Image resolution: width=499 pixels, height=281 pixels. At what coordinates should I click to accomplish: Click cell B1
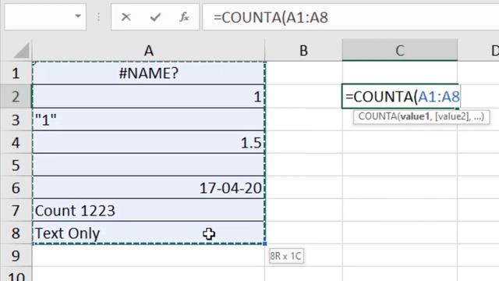303,73
